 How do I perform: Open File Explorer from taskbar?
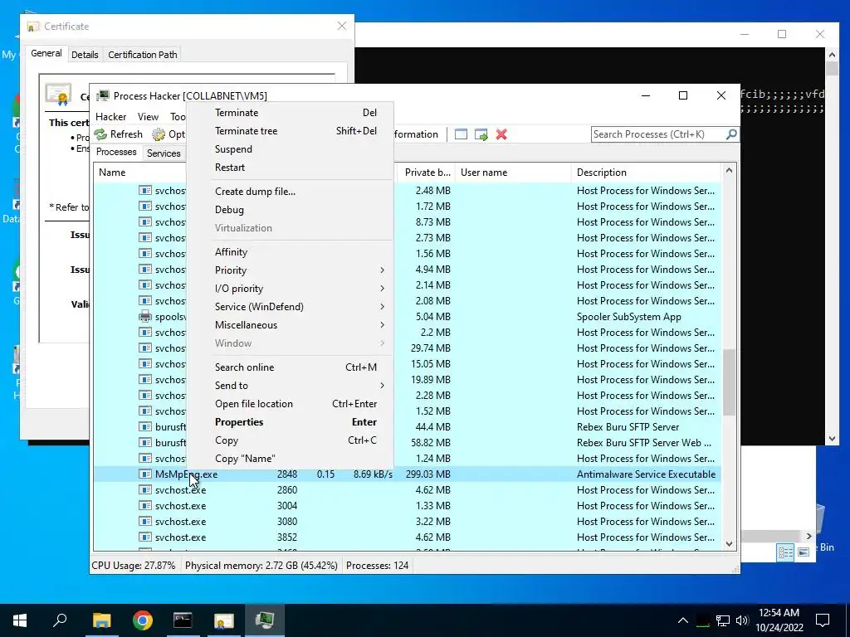101,620
